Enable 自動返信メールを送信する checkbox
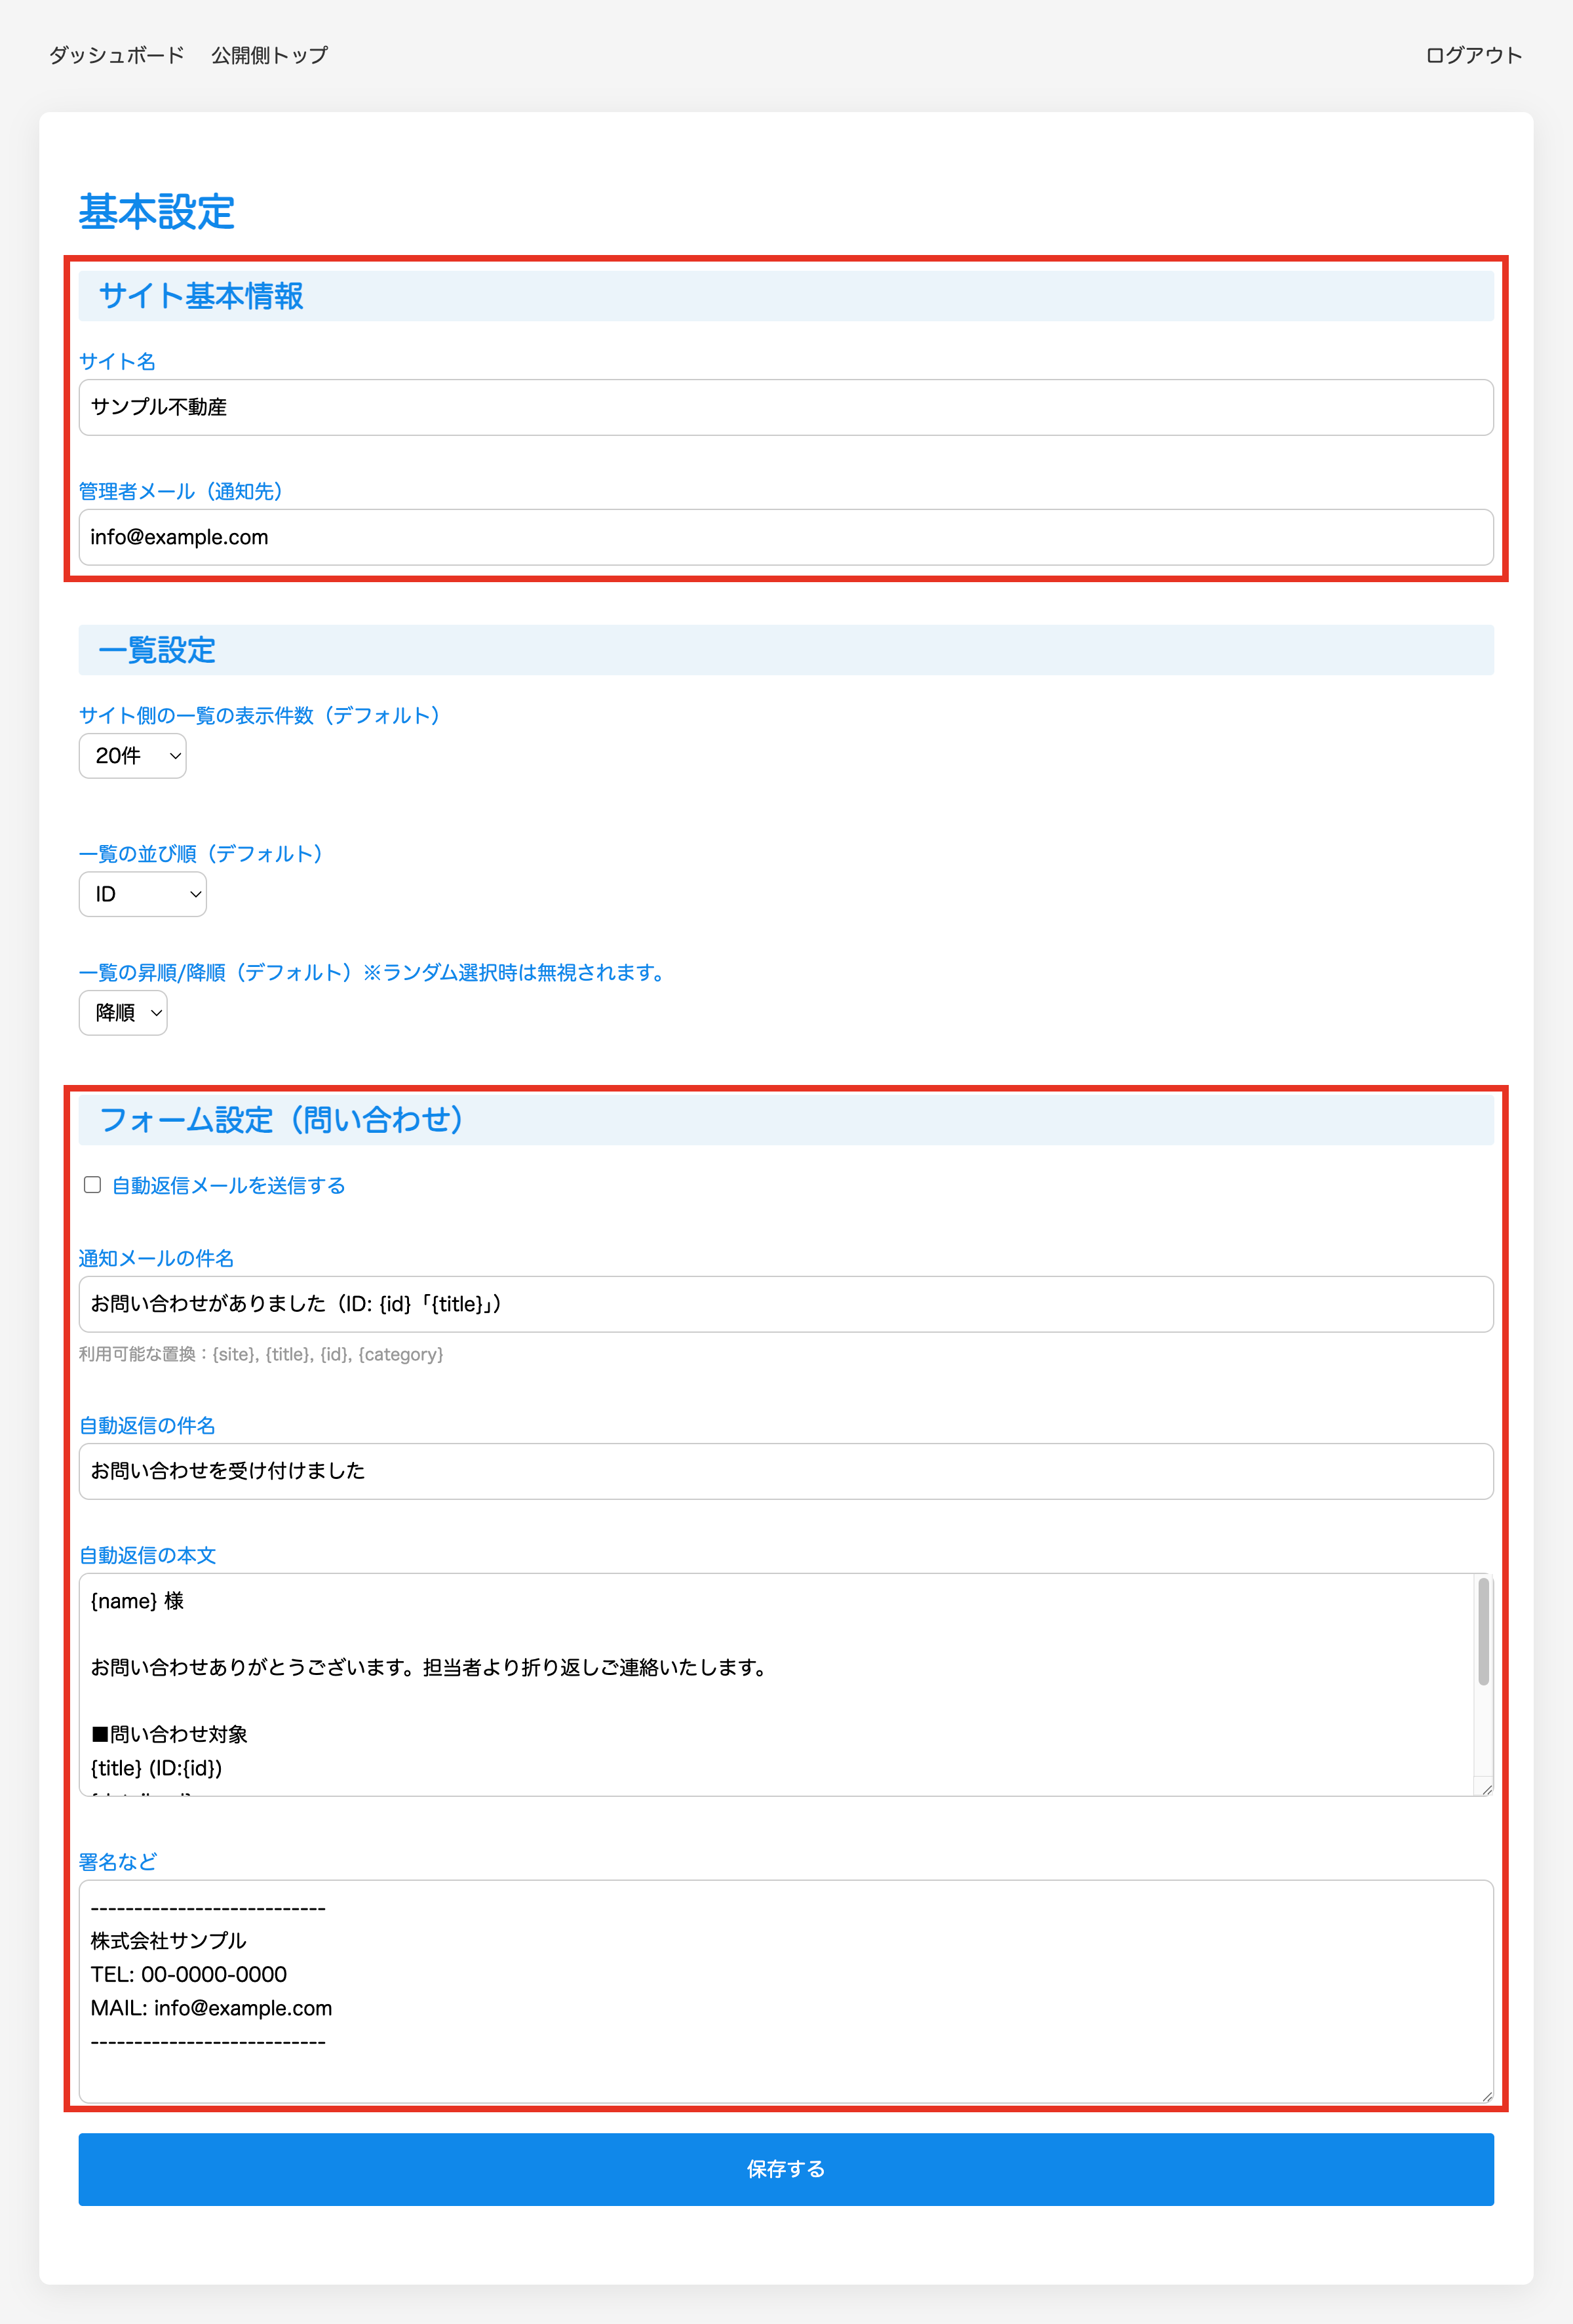Image resolution: width=1573 pixels, height=2324 pixels. pos(93,1185)
